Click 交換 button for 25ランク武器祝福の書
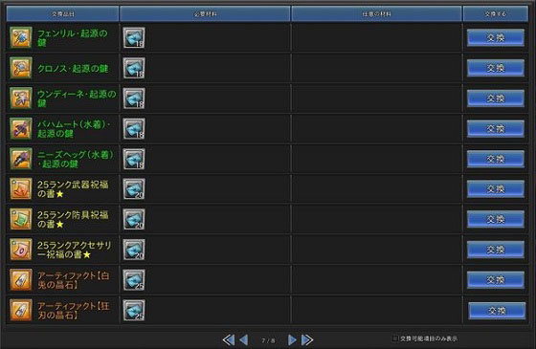This screenshot has width=536, height=349. coord(496,189)
